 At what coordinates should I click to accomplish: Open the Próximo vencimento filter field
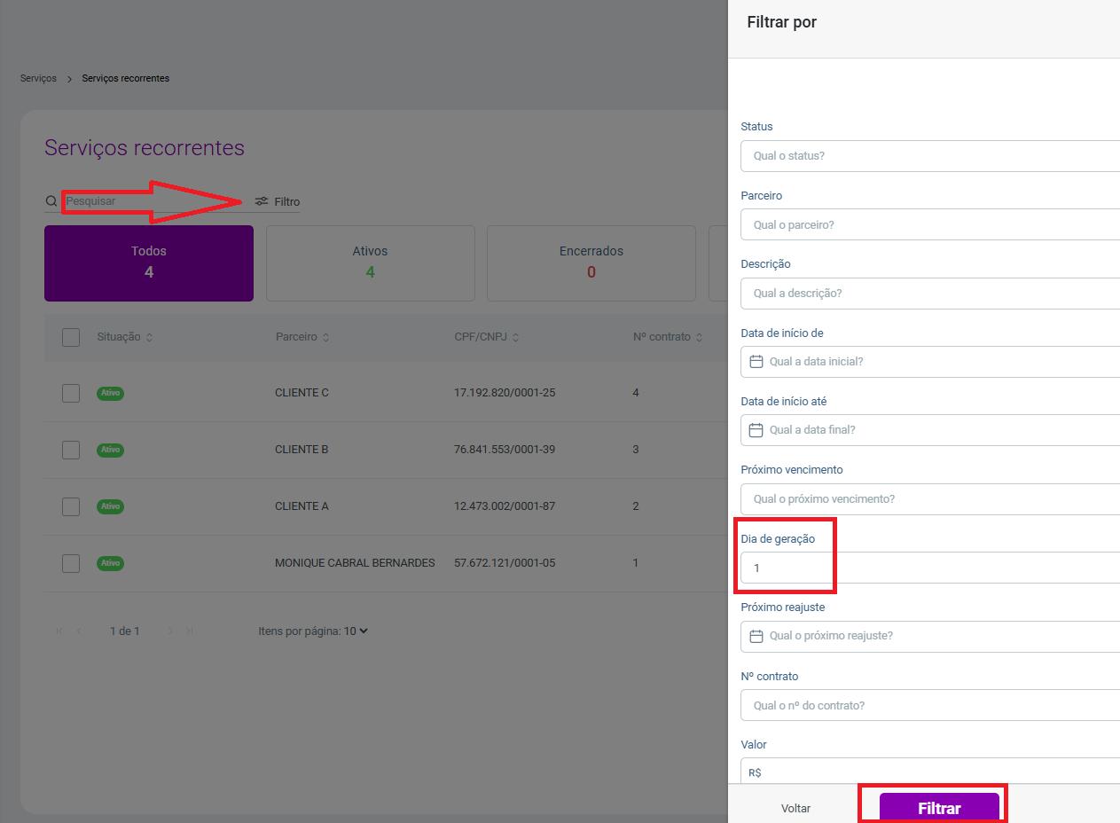930,499
